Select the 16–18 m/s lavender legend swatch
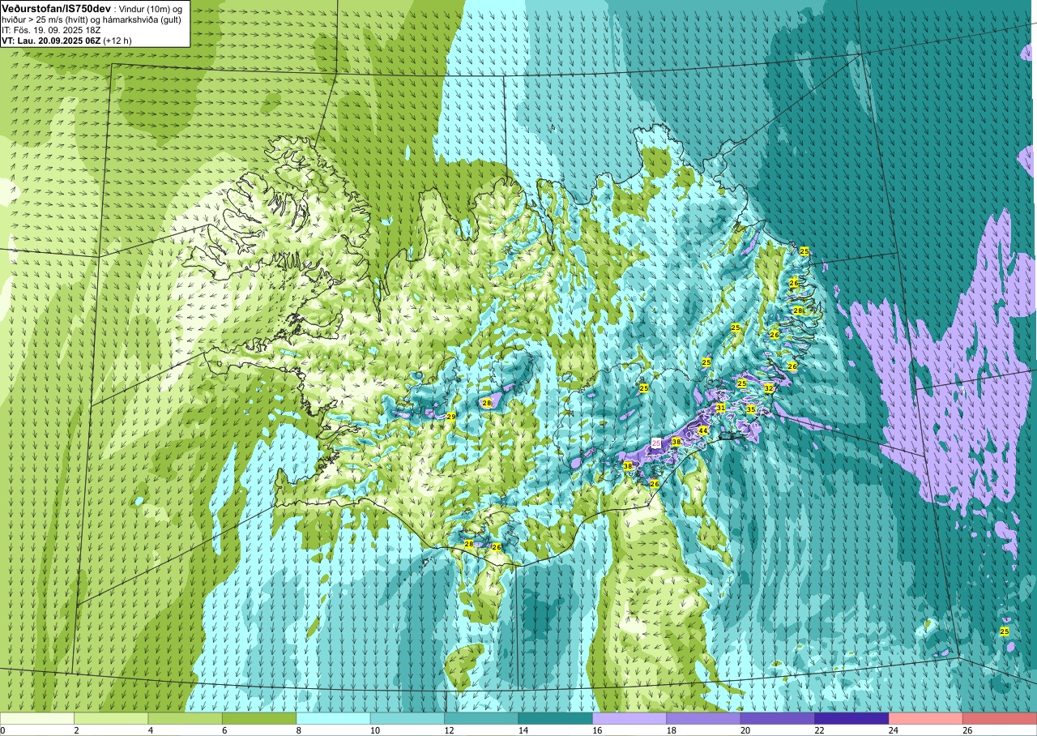Viewport: 1037px width, 736px height. pyautogui.click(x=629, y=718)
